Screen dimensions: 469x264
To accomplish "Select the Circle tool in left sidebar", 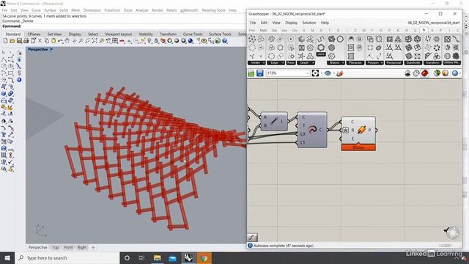I will click(x=4, y=66).
